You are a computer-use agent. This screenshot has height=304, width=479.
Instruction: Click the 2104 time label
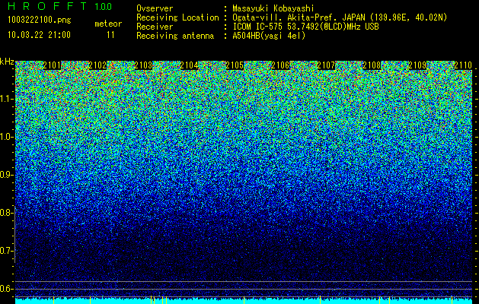(x=189, y=65)
